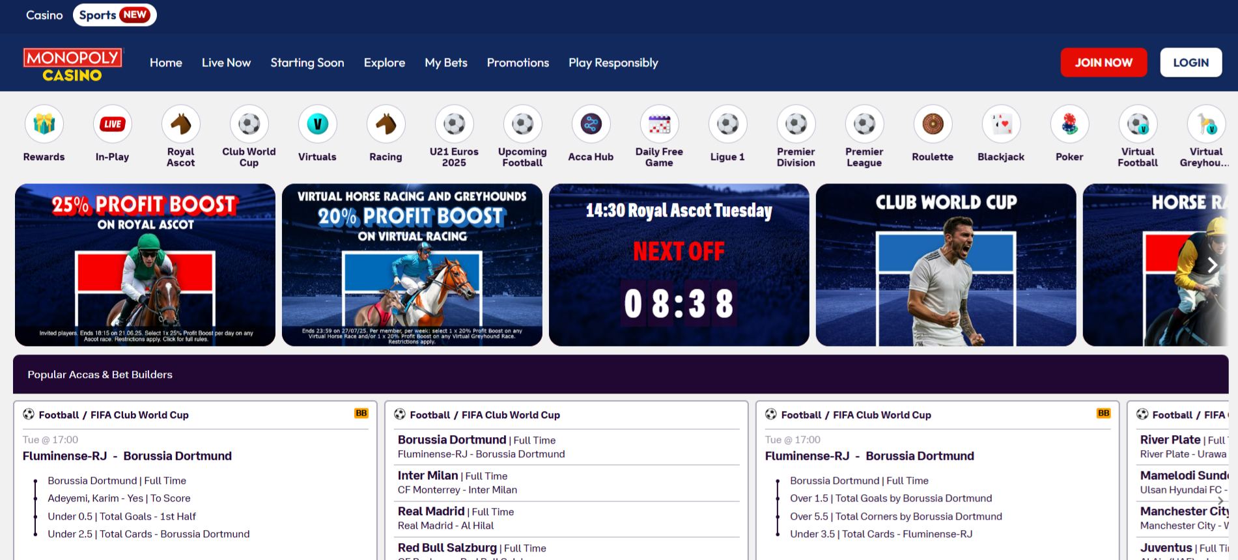Image resolution: width=1238 pixels, height=560 pixels.
Task: Select Red Bull Salzburg Full Time selection
Action: 567,549
